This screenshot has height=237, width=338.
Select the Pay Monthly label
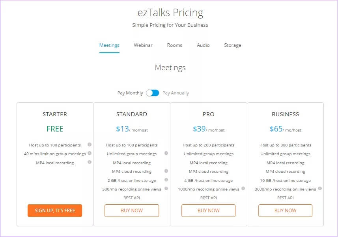tap(130, 93)
